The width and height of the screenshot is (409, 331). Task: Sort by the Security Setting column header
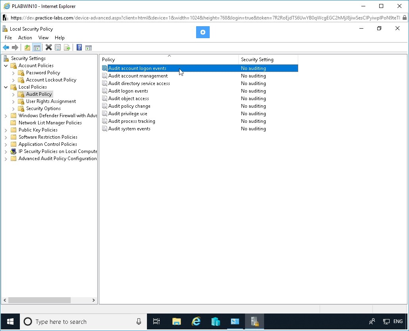coord(268,59)
